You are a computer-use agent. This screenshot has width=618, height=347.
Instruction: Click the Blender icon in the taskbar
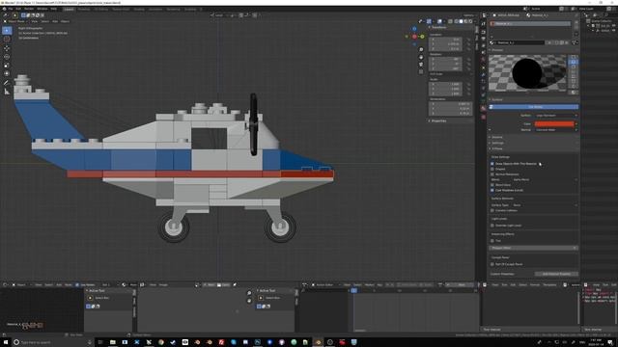(318, 342)
